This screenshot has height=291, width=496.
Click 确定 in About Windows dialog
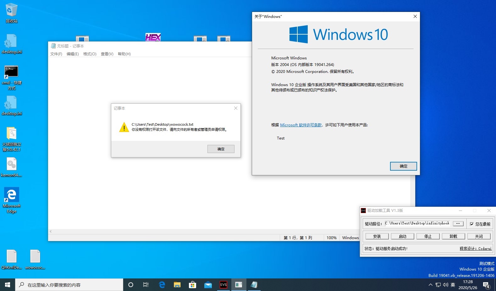(404, 166)
